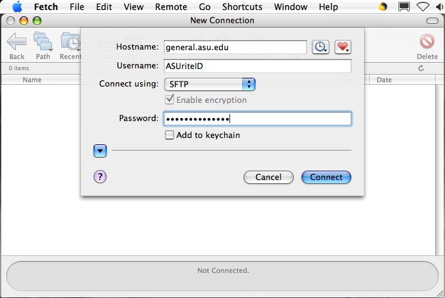Click the Connect button

pos(326,177)
